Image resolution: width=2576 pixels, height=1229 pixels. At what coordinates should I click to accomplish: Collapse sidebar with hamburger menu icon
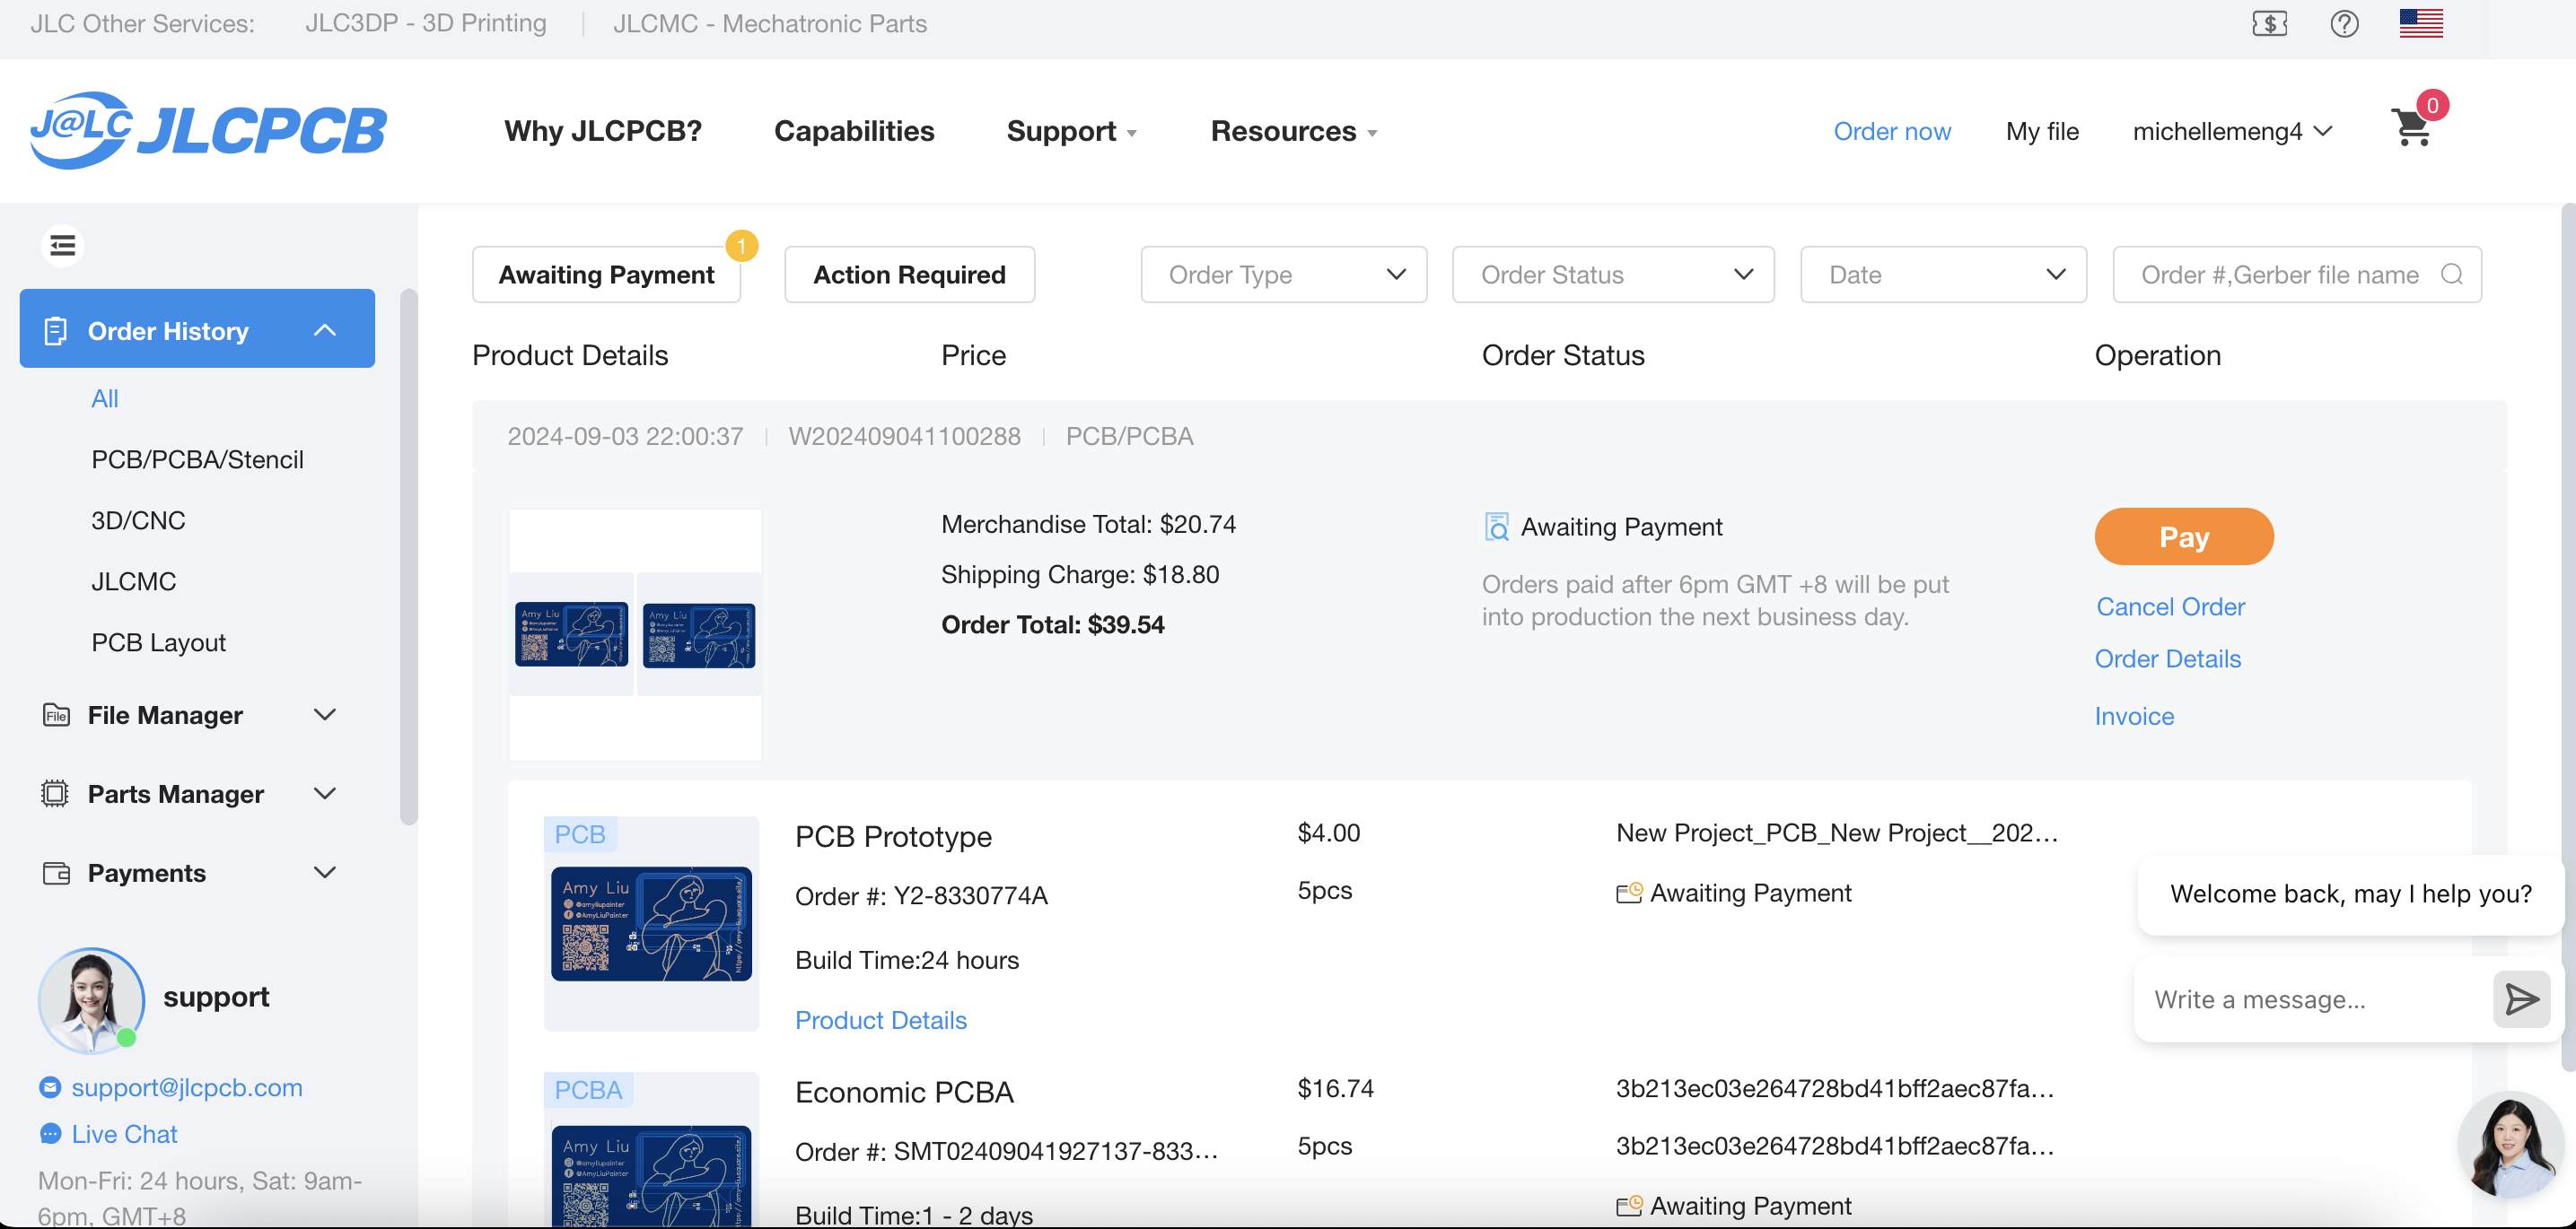point(63,246)
